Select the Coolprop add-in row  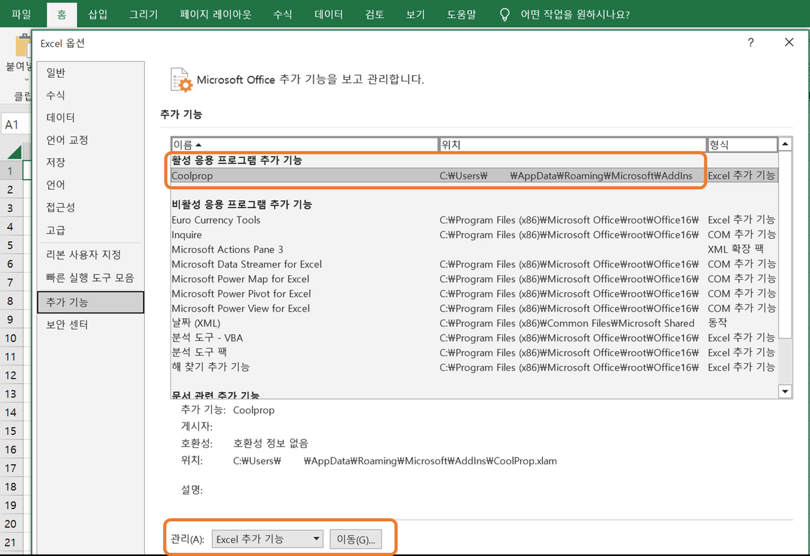point(474,176)
